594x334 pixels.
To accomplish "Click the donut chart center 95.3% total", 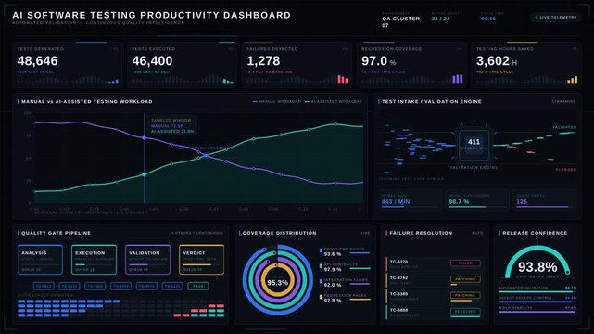I will (x=277, y=282).
